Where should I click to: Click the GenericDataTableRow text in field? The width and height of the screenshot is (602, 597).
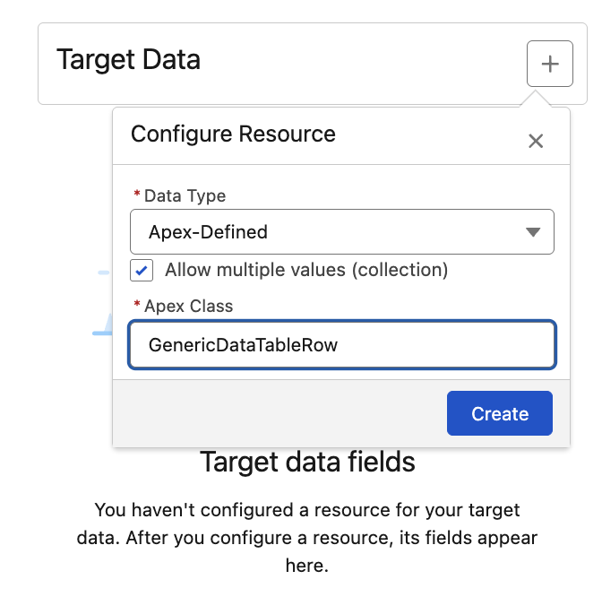(243, 345)
